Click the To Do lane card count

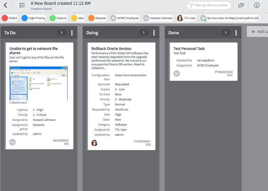[62, 32]
